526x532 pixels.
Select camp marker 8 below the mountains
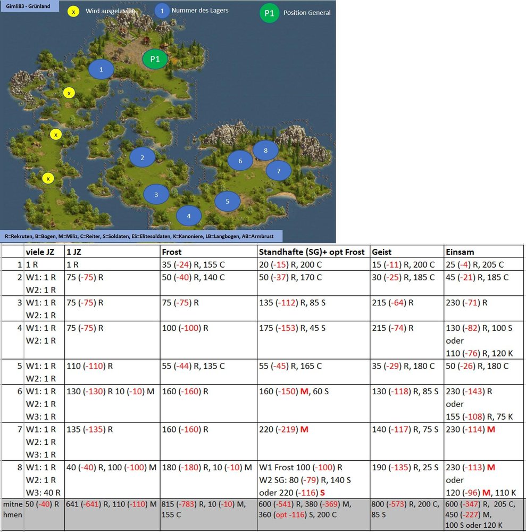[x=265, y=151]
